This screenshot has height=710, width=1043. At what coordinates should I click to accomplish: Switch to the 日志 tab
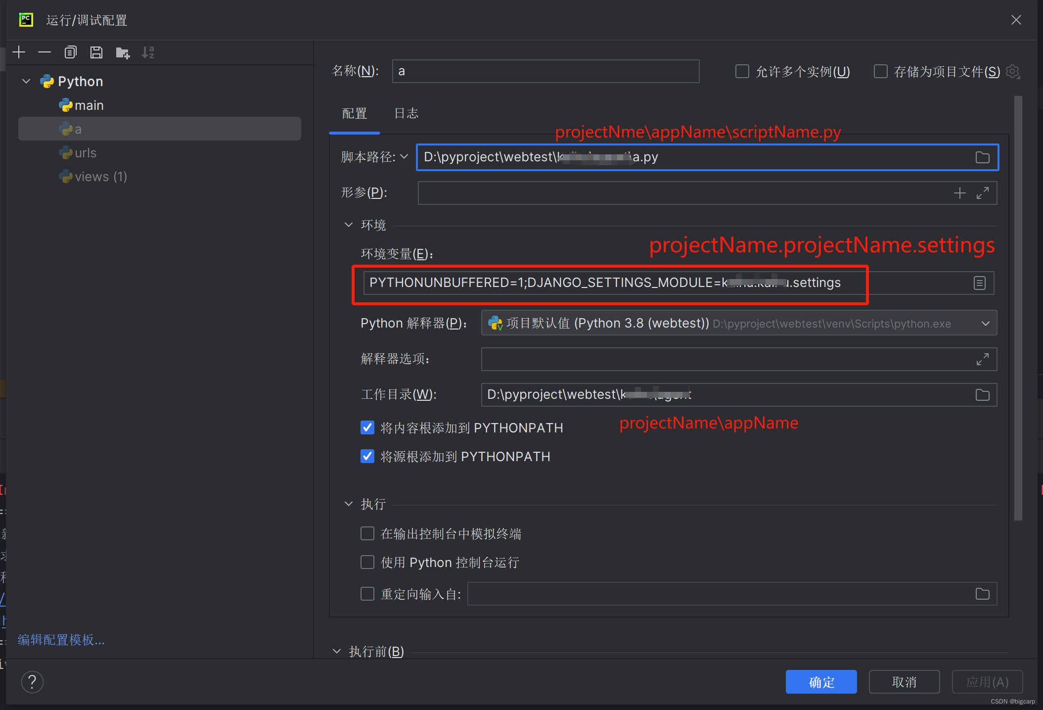pos(406,113)
